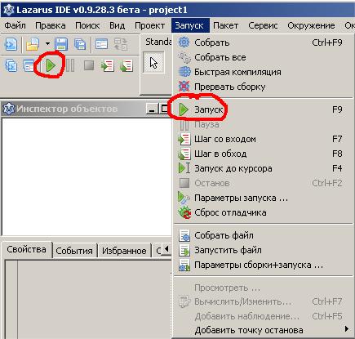This screenshot has width=355, height=339.
Task: Click the white component tree area in Object Inspector
Action: click(87, 176)
